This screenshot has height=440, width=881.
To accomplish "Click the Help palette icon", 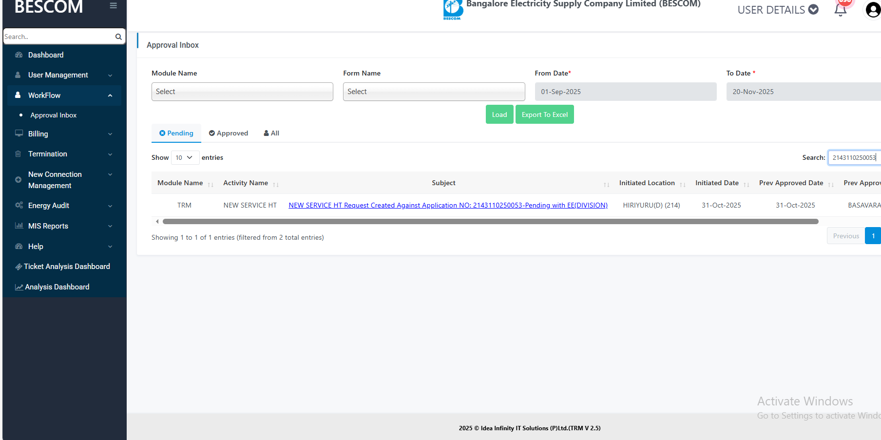I will pyautogui.click(x=19, y=246).
